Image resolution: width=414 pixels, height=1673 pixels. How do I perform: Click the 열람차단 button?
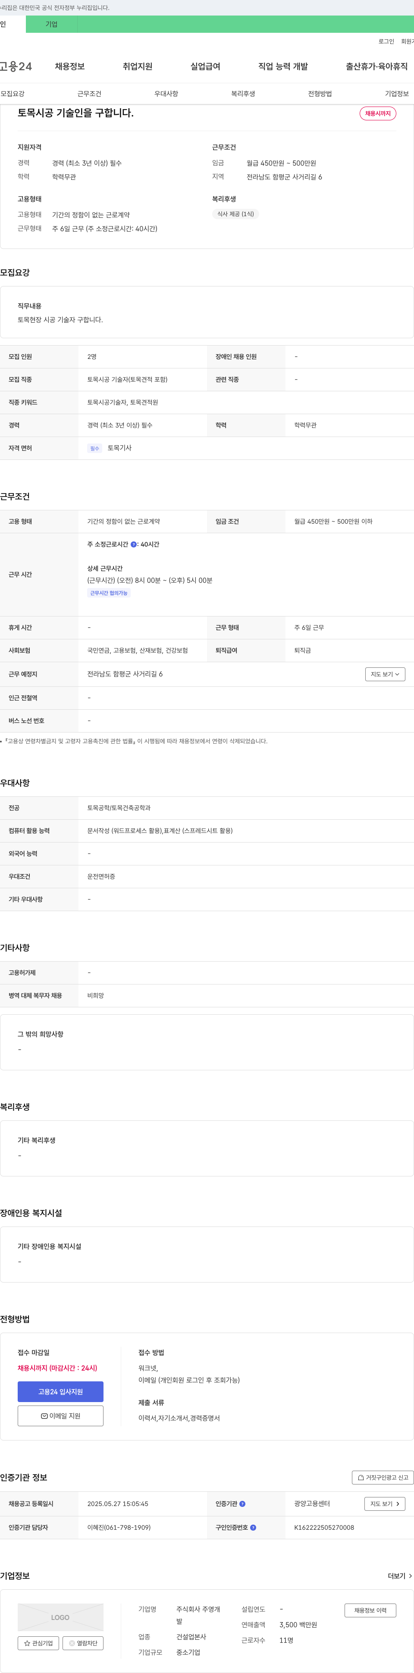click(x=83, y=1643)
